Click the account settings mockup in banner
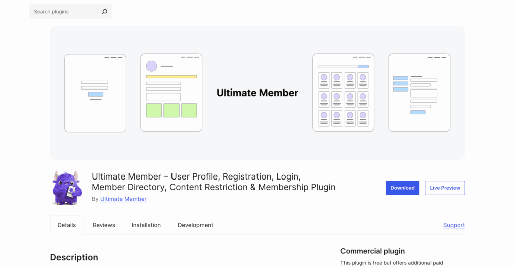Image resolution: width=515 pixels, height=268 pixels. (419, 93)
